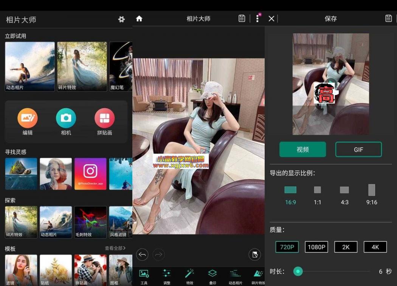This screenshot has height=286, width=397.
Task: Open the 毛刺特效 thumbnail under 探索
Action: coord(90,222)
